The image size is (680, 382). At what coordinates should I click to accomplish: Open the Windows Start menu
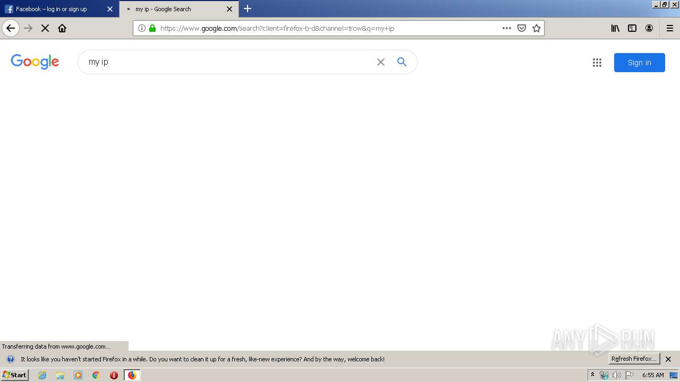15,375
